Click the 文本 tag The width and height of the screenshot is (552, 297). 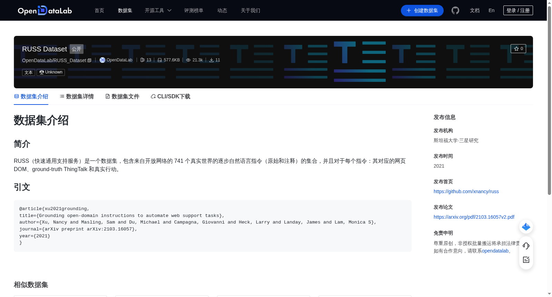(x=29, y=72)
